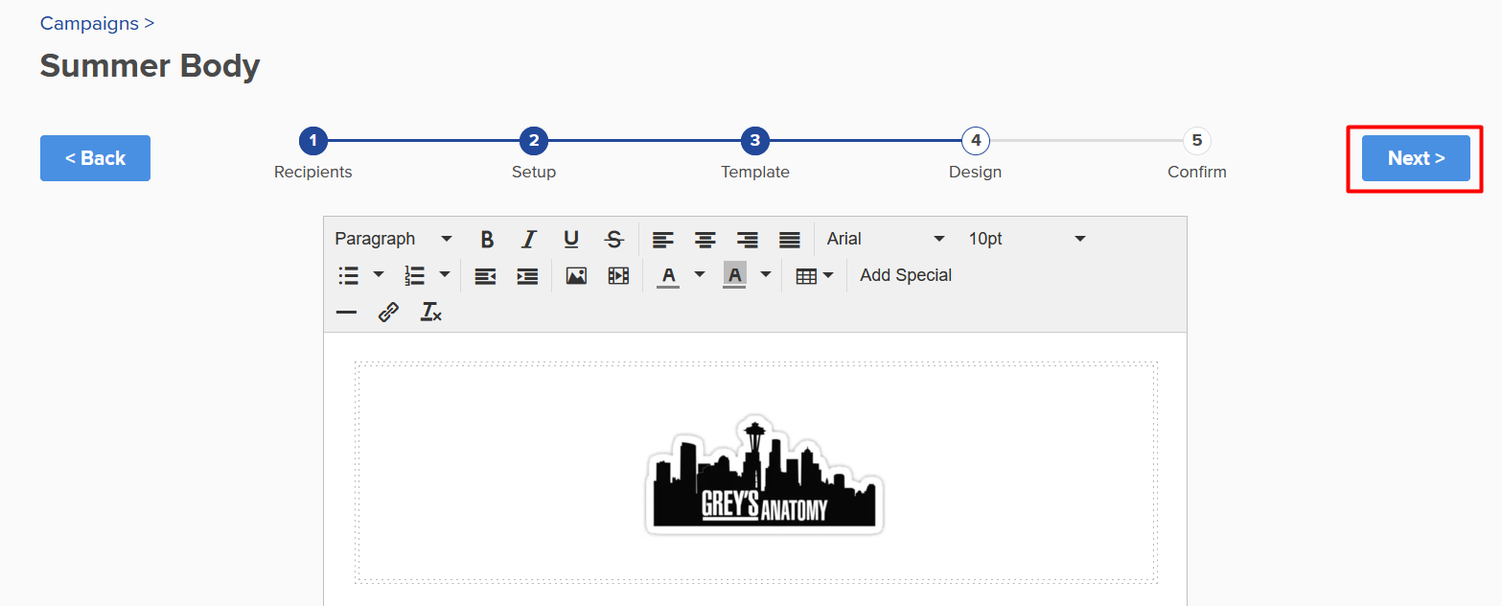This screenshot has width=1502, height=606.
Task: Open the table insert menu
Action: click(815, 275)
